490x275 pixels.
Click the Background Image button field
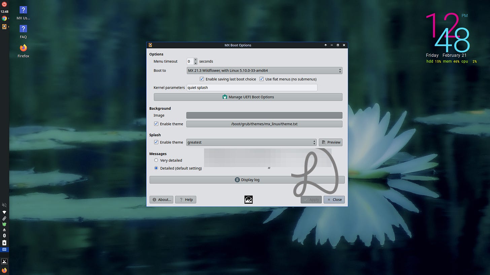tap(265, 115)
